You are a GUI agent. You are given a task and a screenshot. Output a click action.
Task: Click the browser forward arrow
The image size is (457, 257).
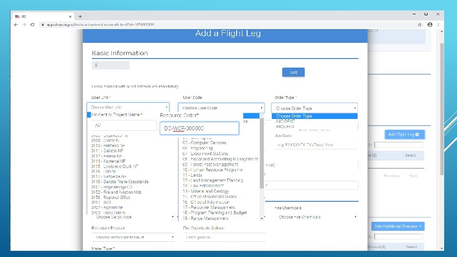(x=24, y=25)
